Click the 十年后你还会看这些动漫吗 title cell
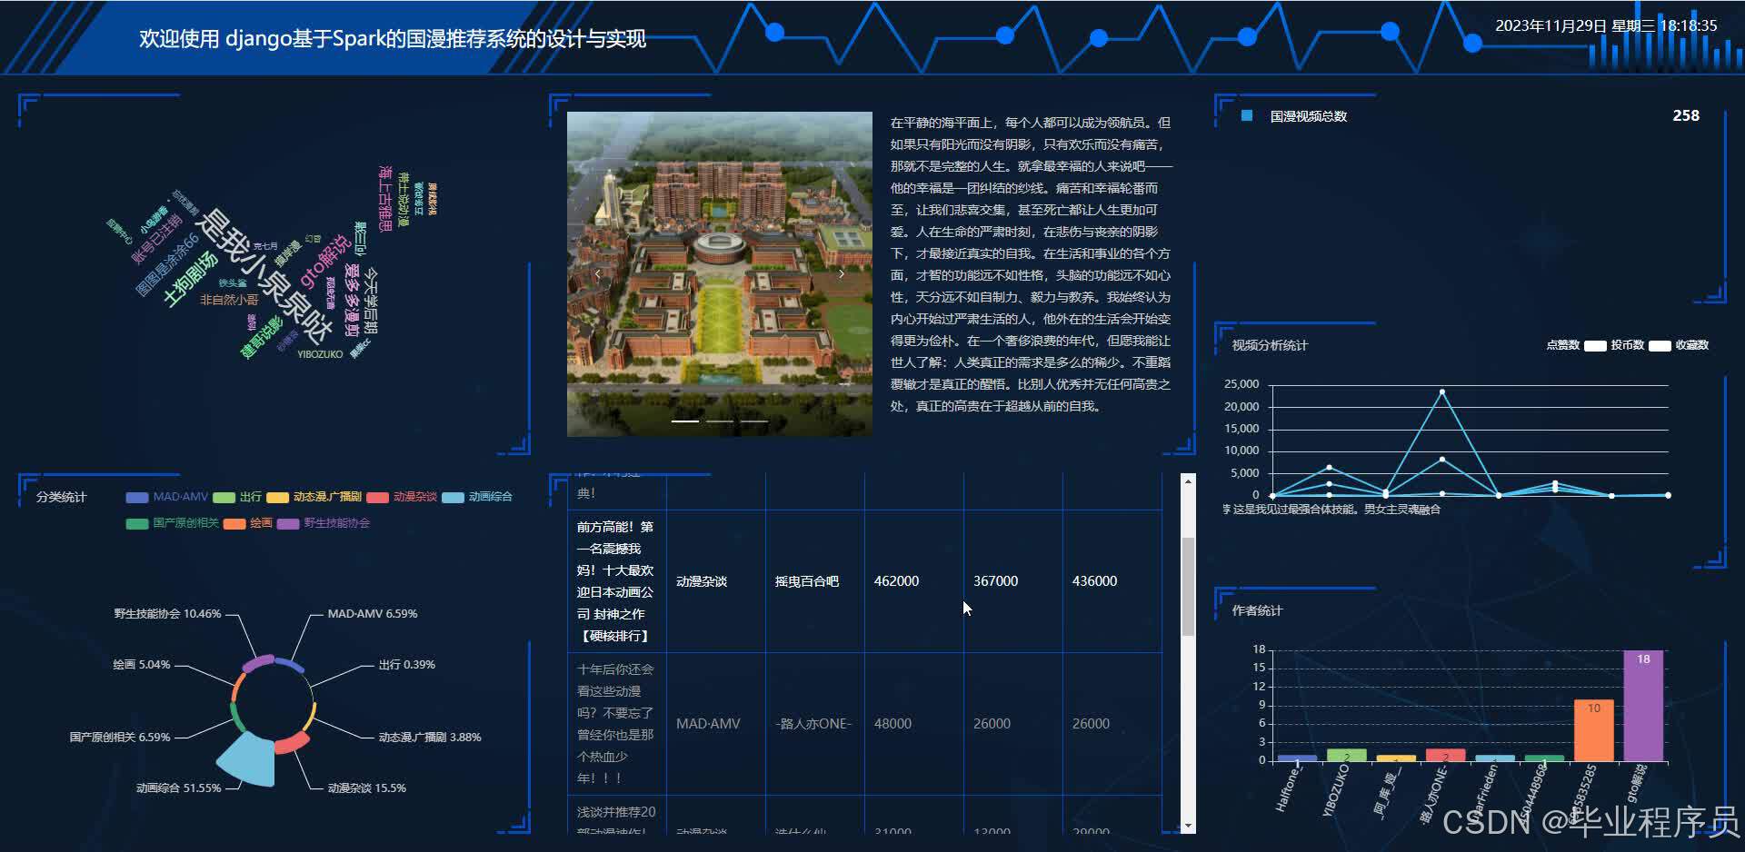The height and width of the screenshot is (852, 1745). [615, 724]
